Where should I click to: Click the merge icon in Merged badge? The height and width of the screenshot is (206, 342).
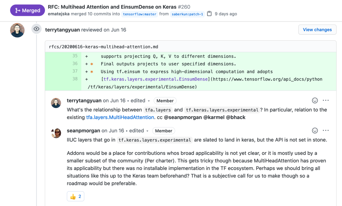tap(18, 10)
